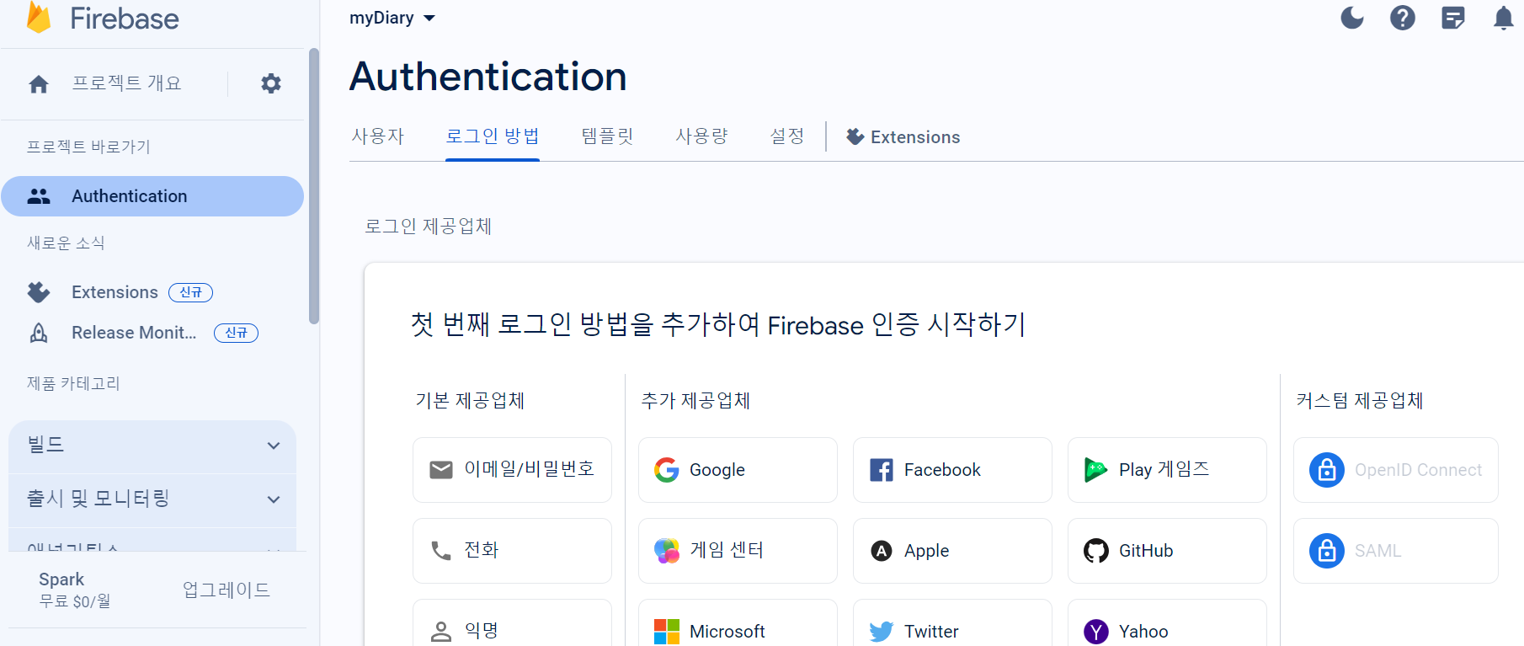This screenshot has width=1524, height=646.
Task: Open Release Monitoring in the sidebar
Action: 152,333
